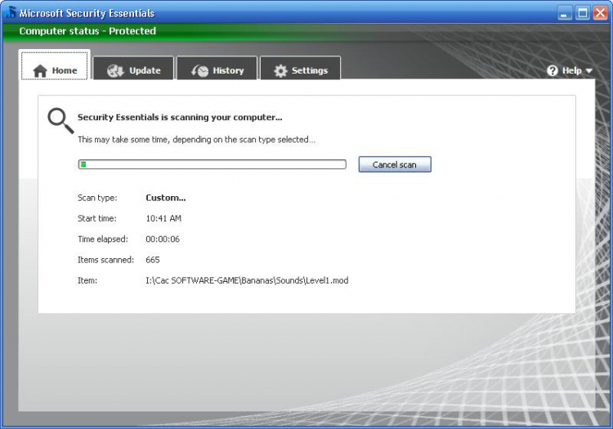Viewport: 613px width, 429px height.
Task: Open the Help menu label
Action: point(572,71)
